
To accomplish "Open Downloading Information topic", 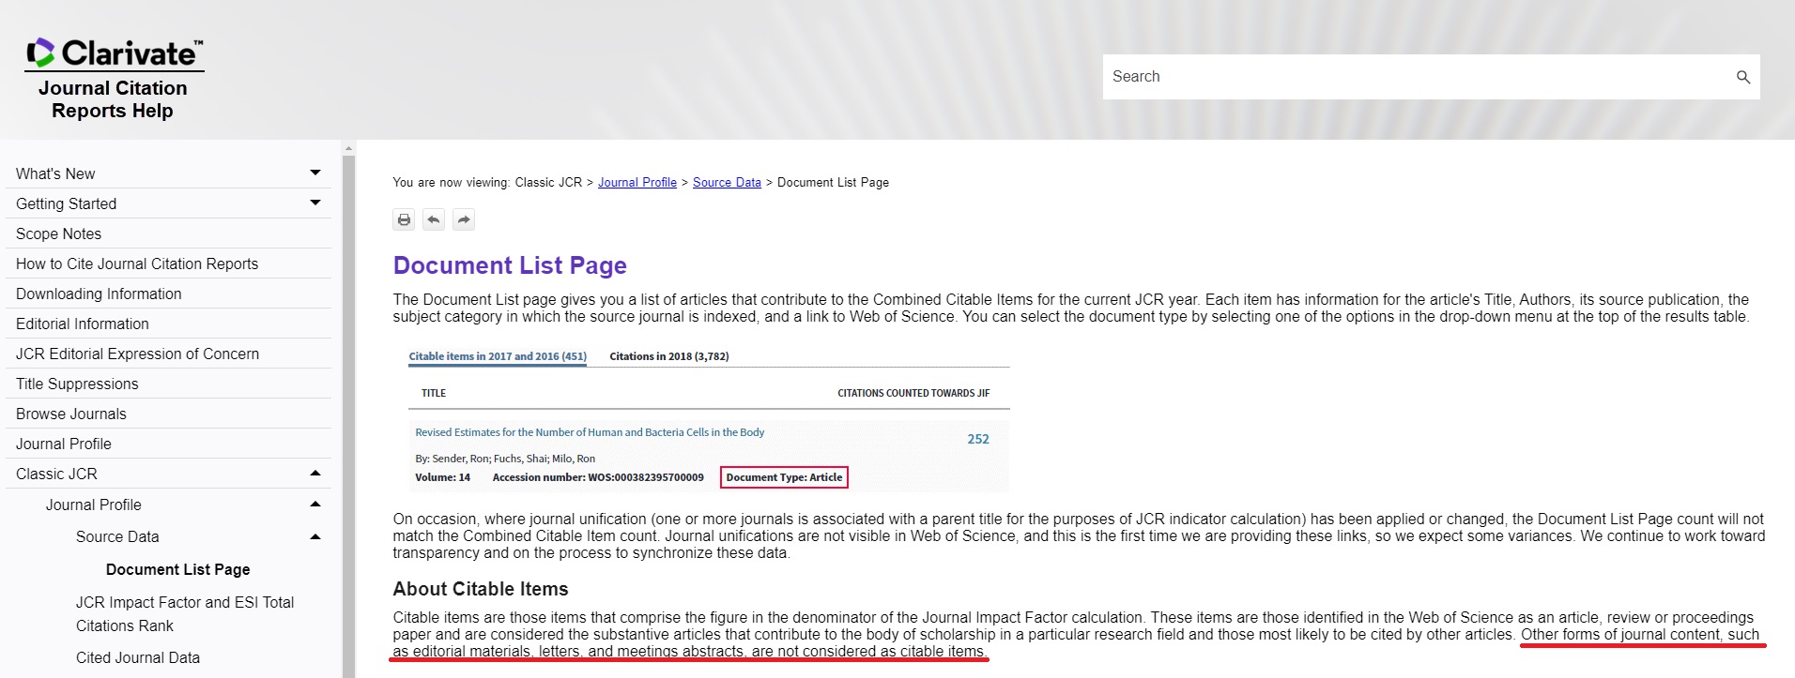I will coord(99,294).
